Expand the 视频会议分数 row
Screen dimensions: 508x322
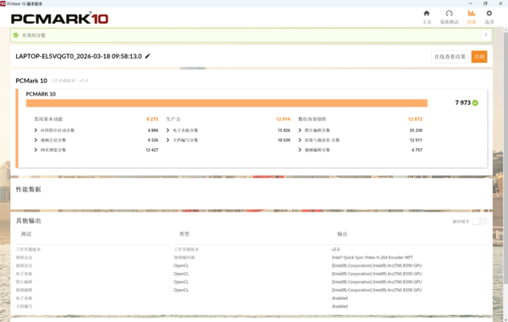click(36, 140)
